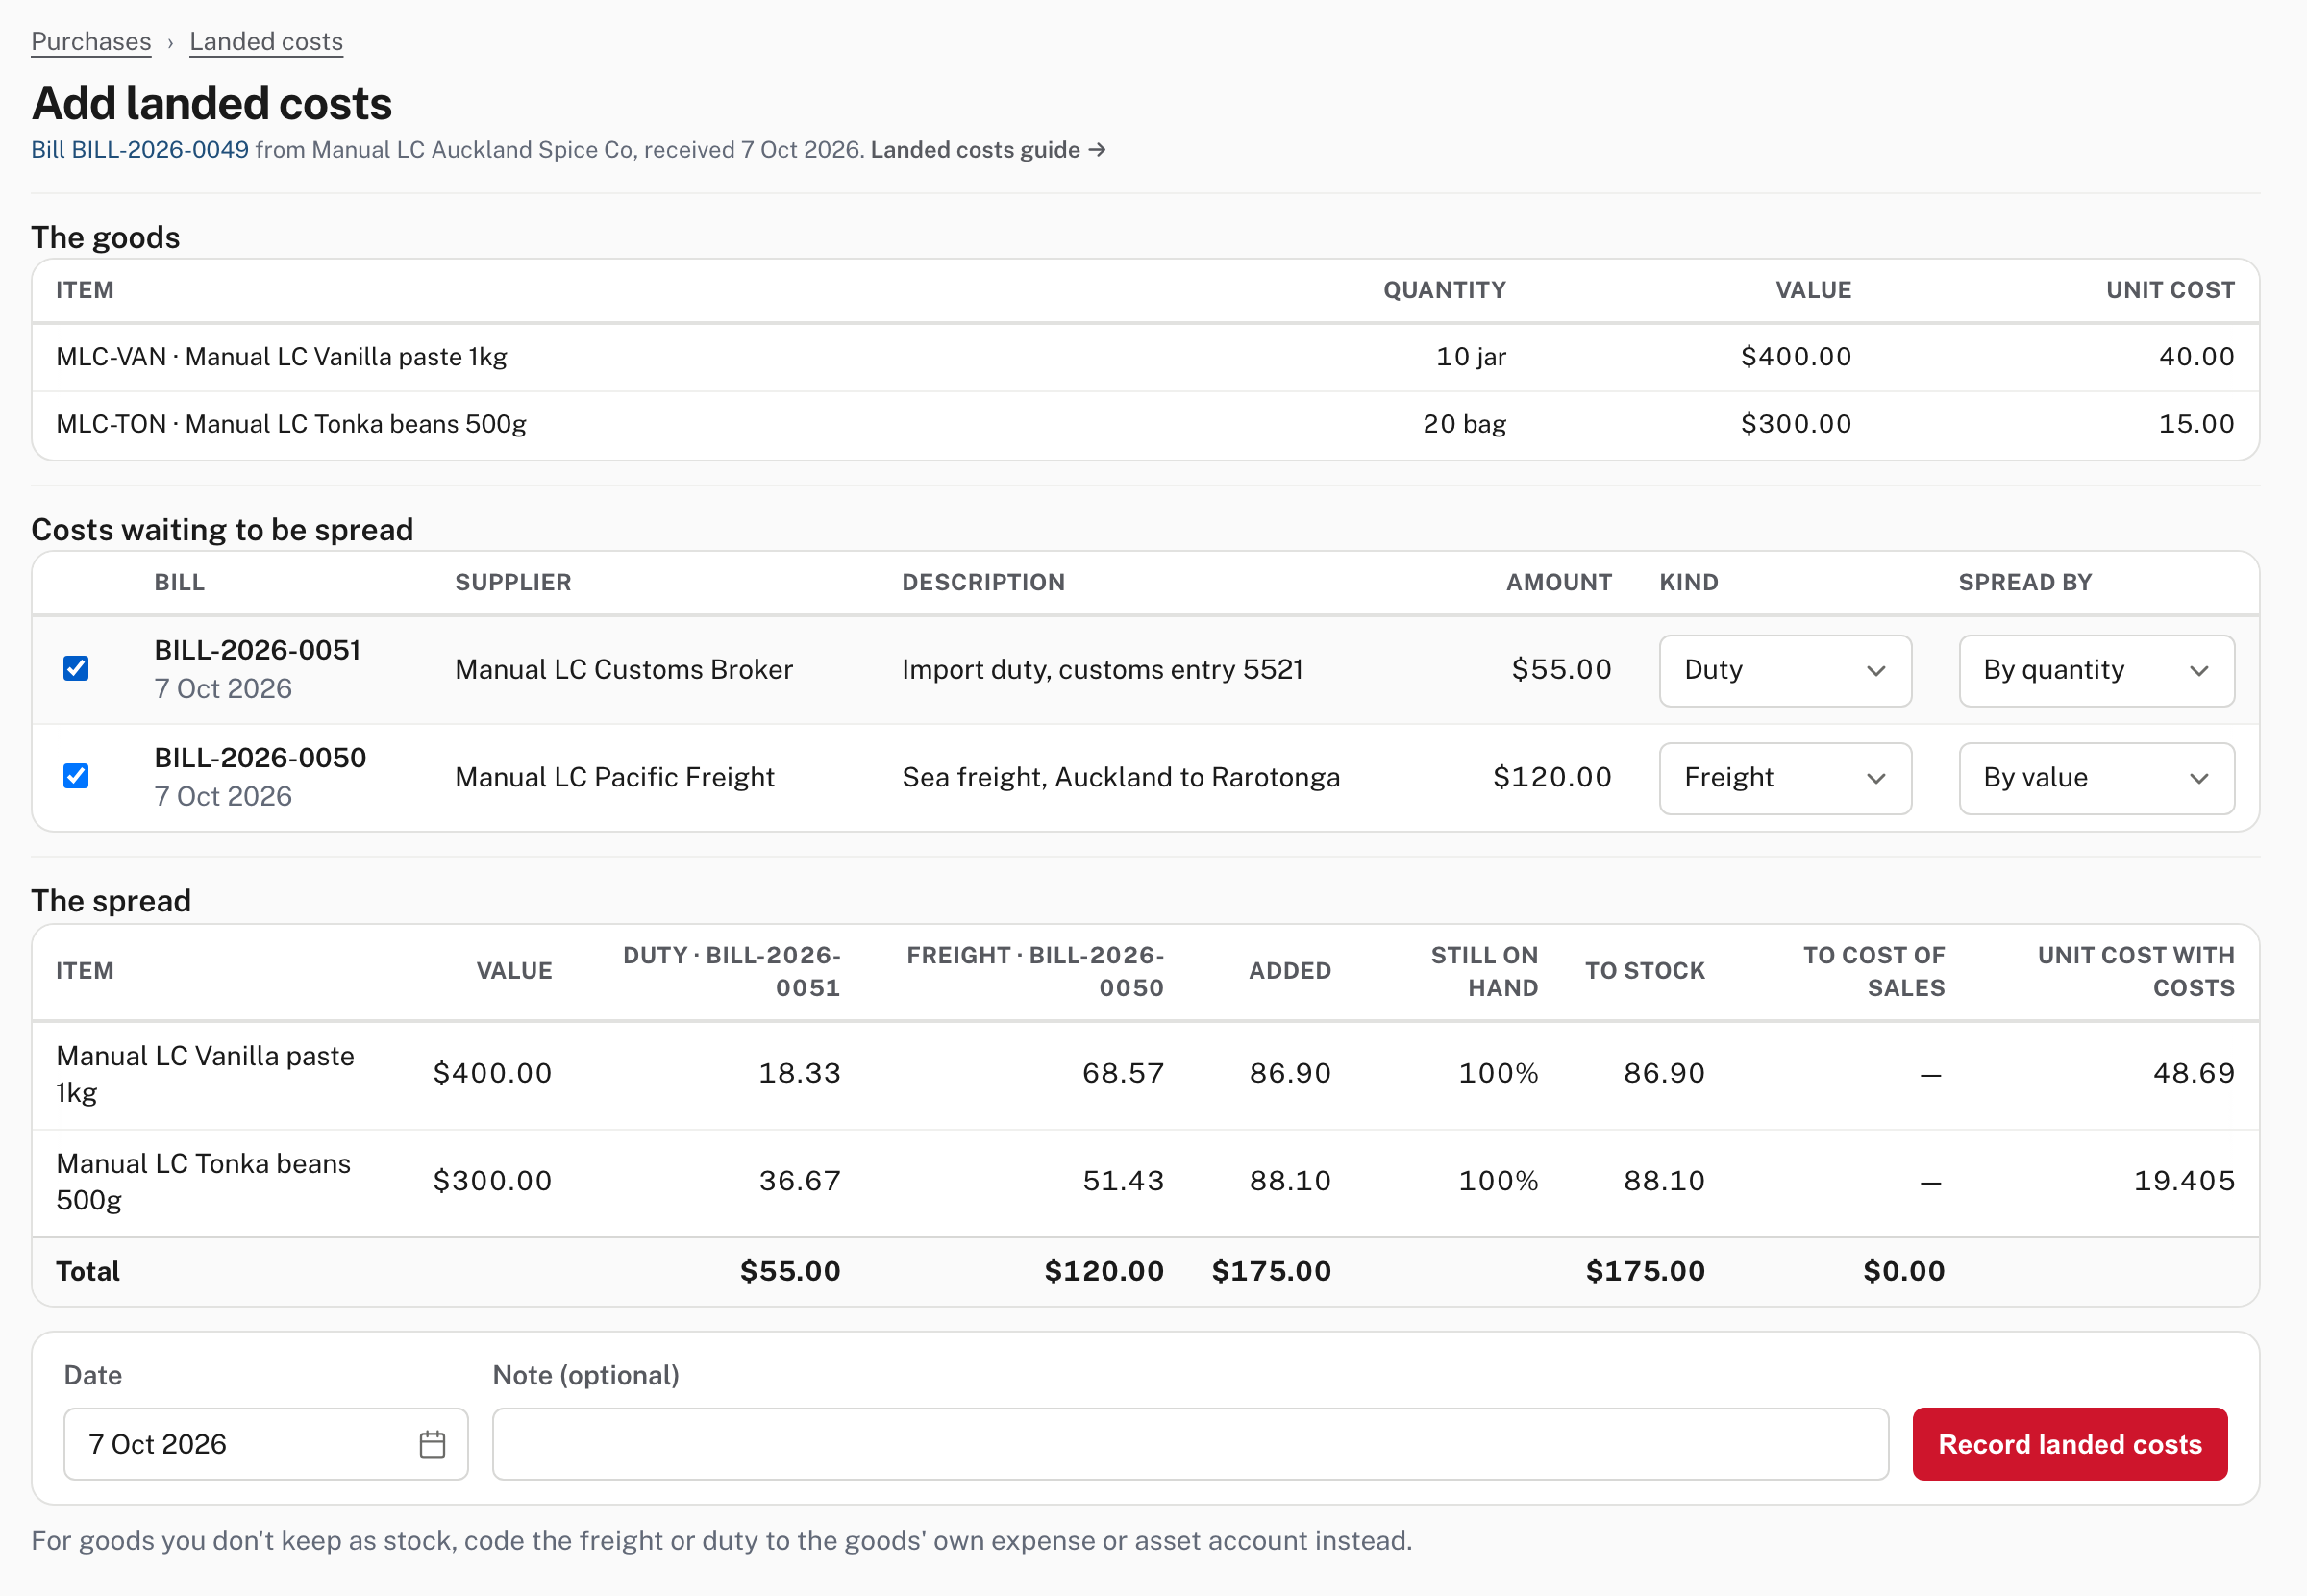Screen dimensions: 2307x1596
Task: Open the calendar icon in Date field
Action: (432, 1444)
